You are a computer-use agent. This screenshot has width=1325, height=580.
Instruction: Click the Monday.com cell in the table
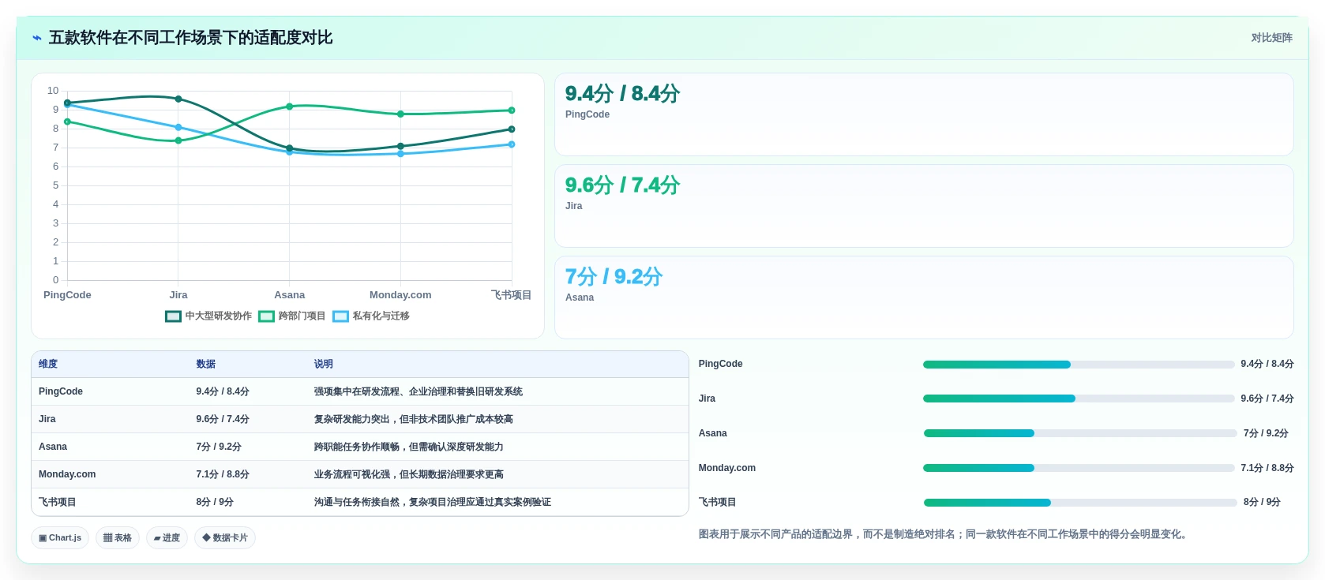67,474
